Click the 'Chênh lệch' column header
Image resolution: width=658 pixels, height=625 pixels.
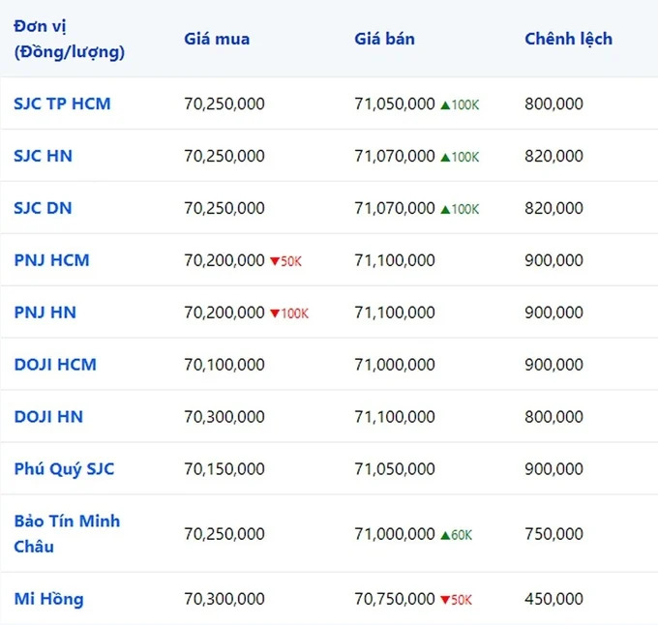click(x=569, y=39)
